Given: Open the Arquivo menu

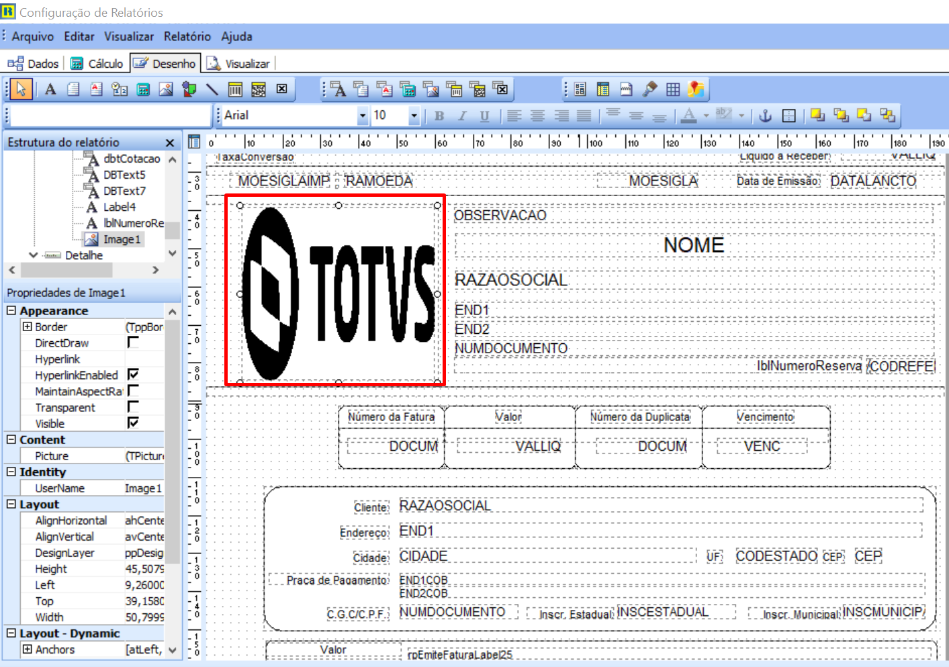Looking at the screenshot, I should coord(33,36).
